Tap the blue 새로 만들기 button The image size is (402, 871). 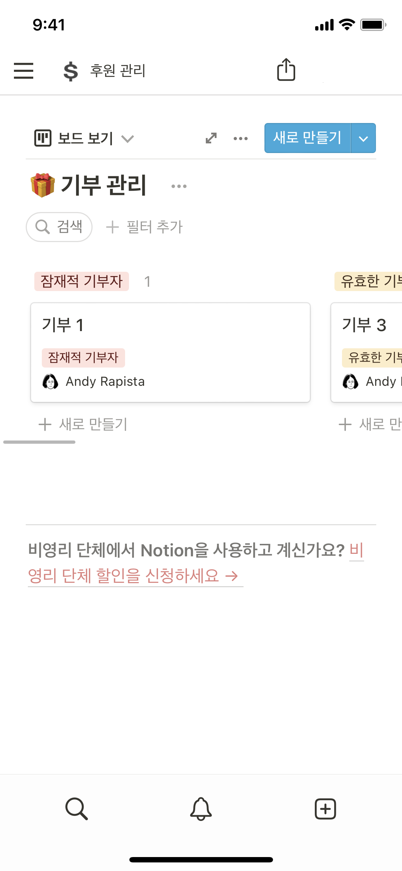pyautogui.click(x=307, y=138)
